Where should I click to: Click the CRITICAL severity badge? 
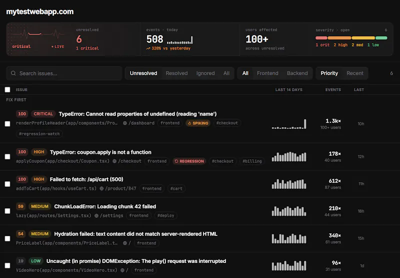43,114
